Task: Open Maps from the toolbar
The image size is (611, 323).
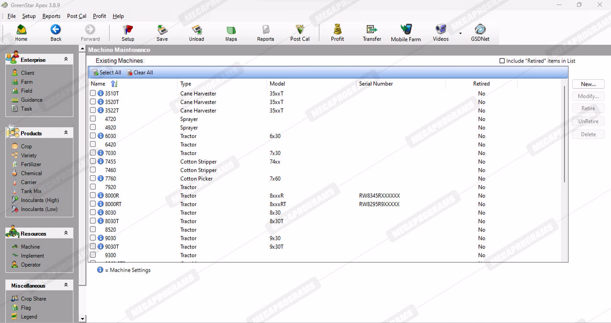Action: pyautogui.click(x=231, y=33)
